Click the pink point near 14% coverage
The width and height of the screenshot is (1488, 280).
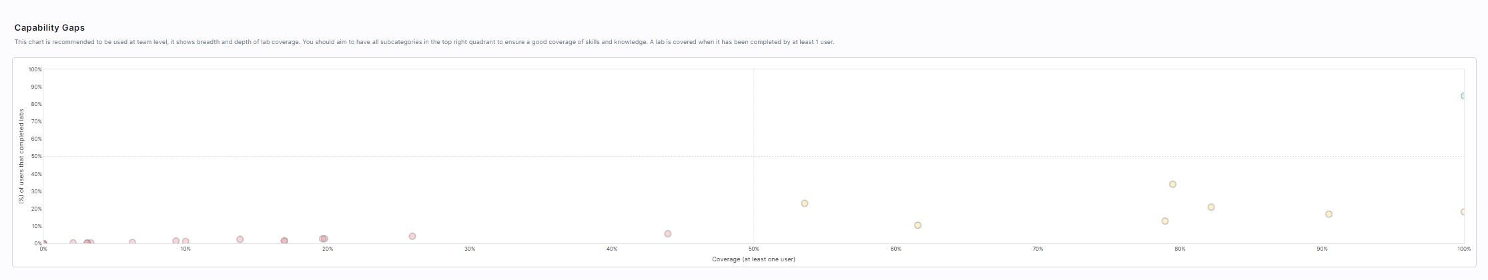tap(240, 239)
